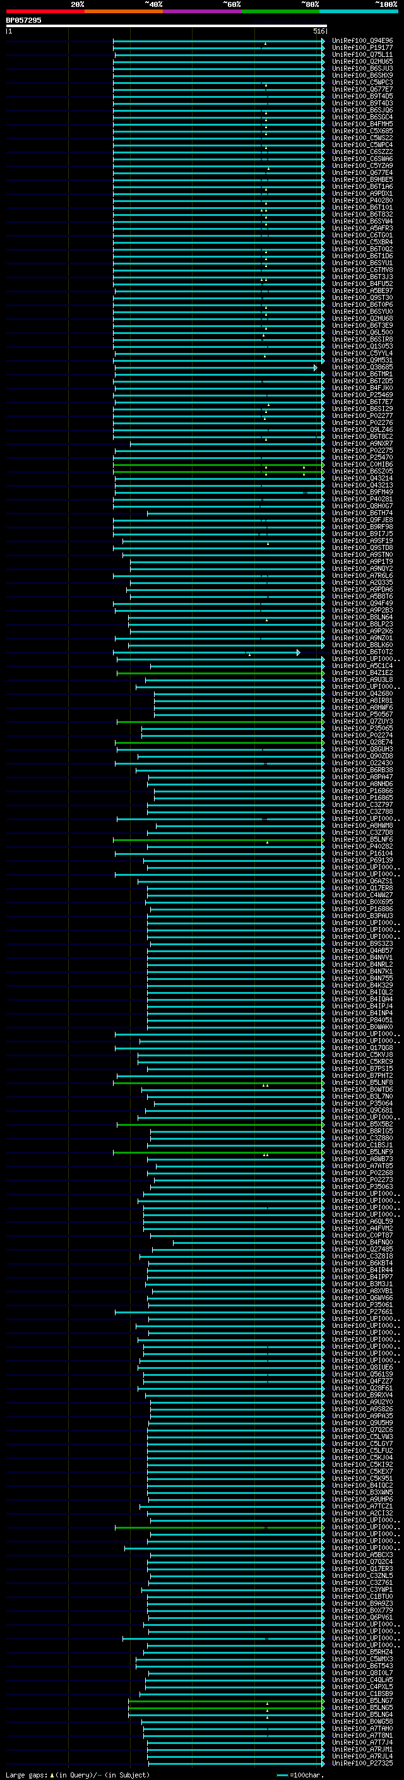Select hit UniRef100_B6T832

pos(362,214)
